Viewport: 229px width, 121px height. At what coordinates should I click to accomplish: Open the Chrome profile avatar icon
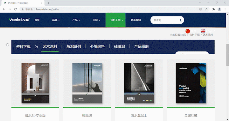click(x=219, y=9)
